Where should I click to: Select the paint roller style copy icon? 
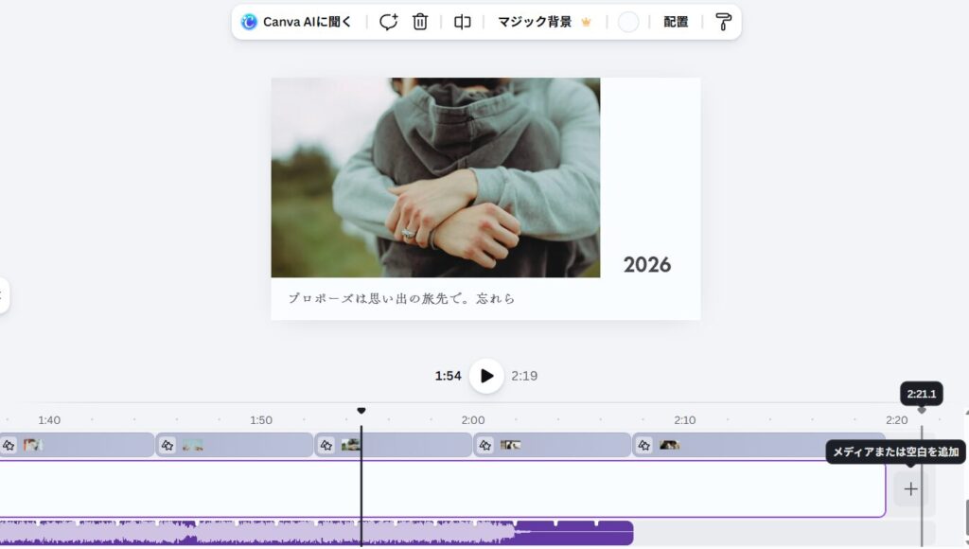724,22
